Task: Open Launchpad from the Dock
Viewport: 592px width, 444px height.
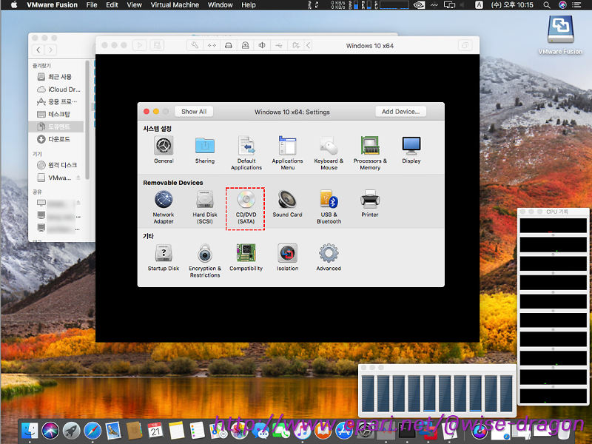Action: 71,431
